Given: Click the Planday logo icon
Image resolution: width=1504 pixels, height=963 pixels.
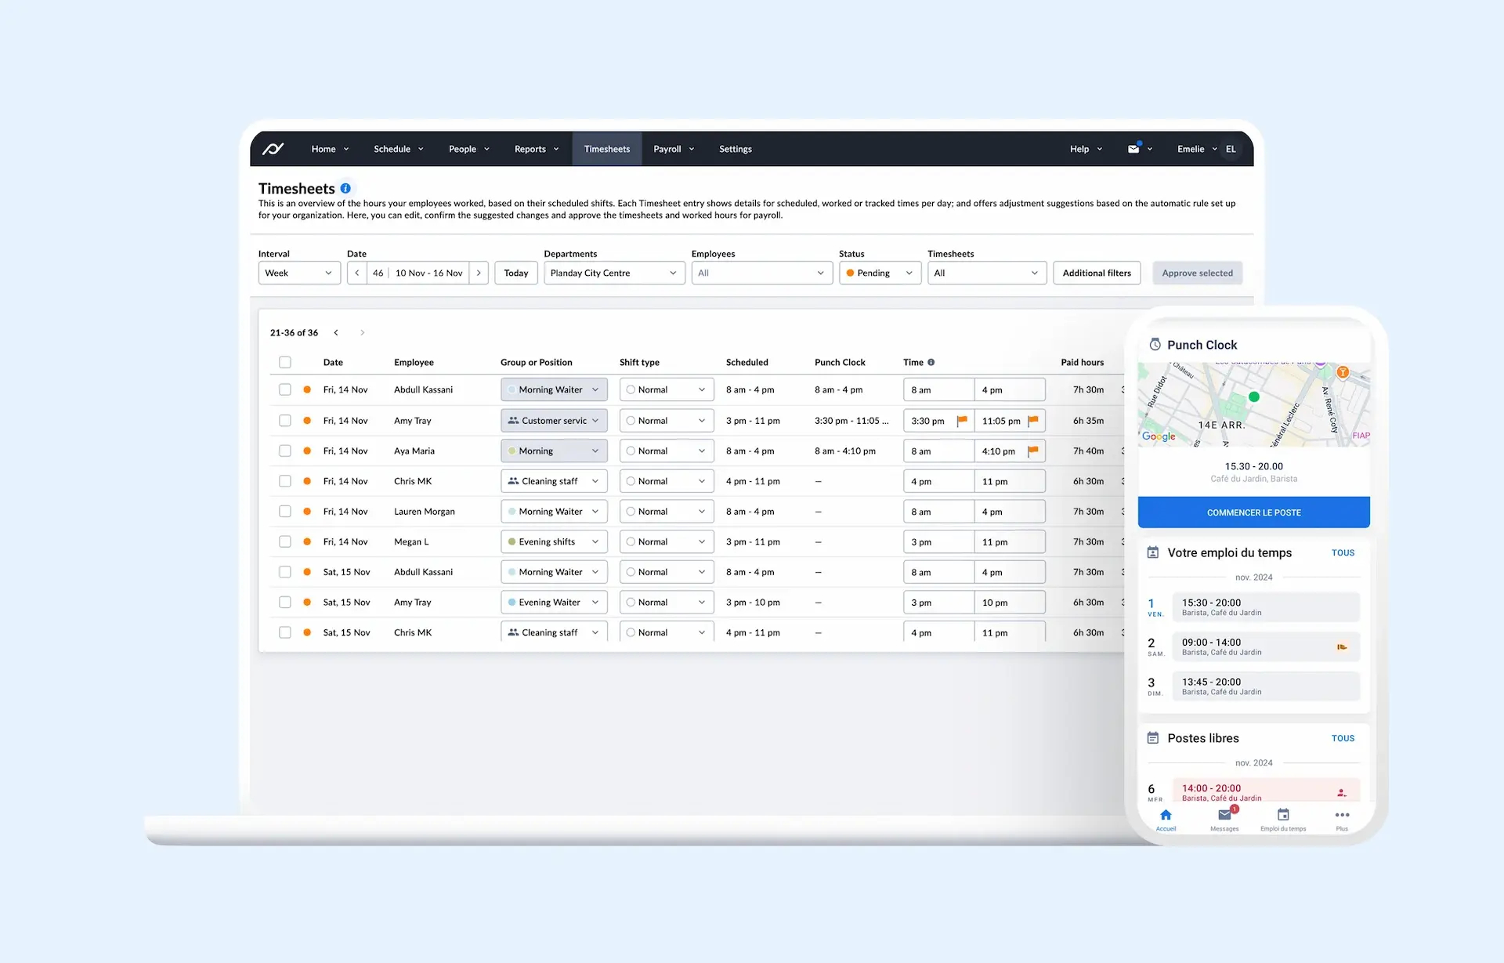Looking at the screenshot, I should coord(273,148).
